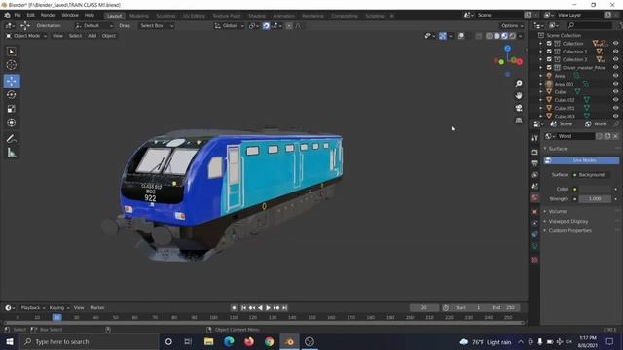This screenshot has width=623, height=350.
Task: Open the Window menu
Action: pos(70,16)
